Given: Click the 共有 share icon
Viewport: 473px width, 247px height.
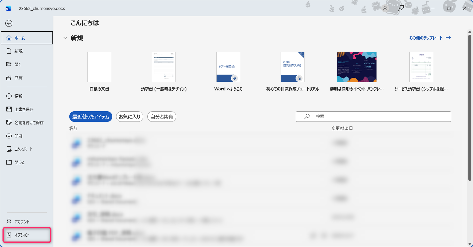Looking at the screenshot, I should pyautogui.click(x=9, y=77).
